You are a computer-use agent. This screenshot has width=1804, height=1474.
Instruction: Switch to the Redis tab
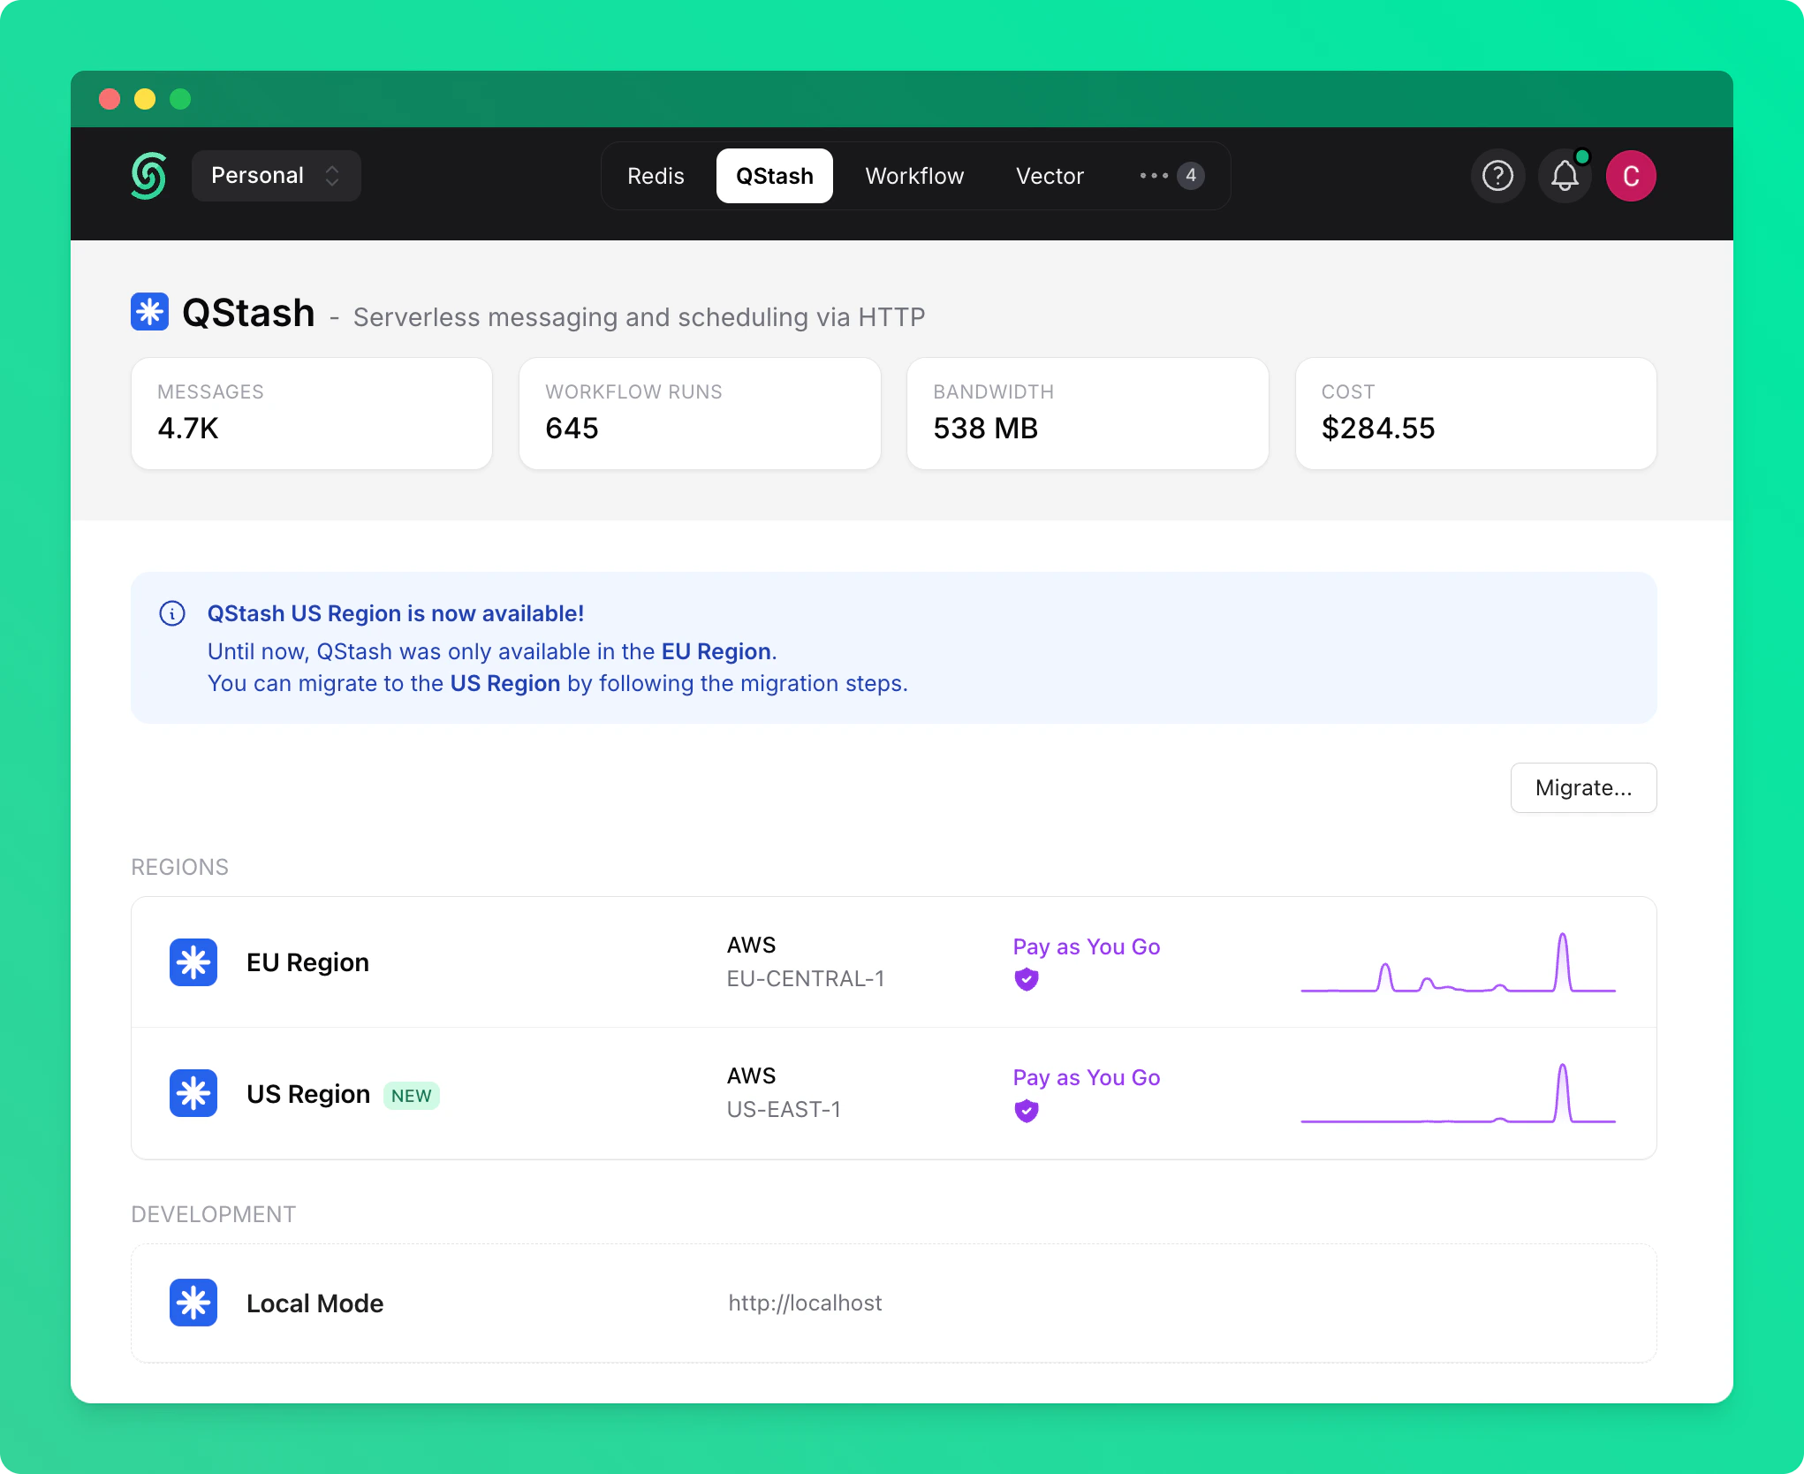coord(656,176)
